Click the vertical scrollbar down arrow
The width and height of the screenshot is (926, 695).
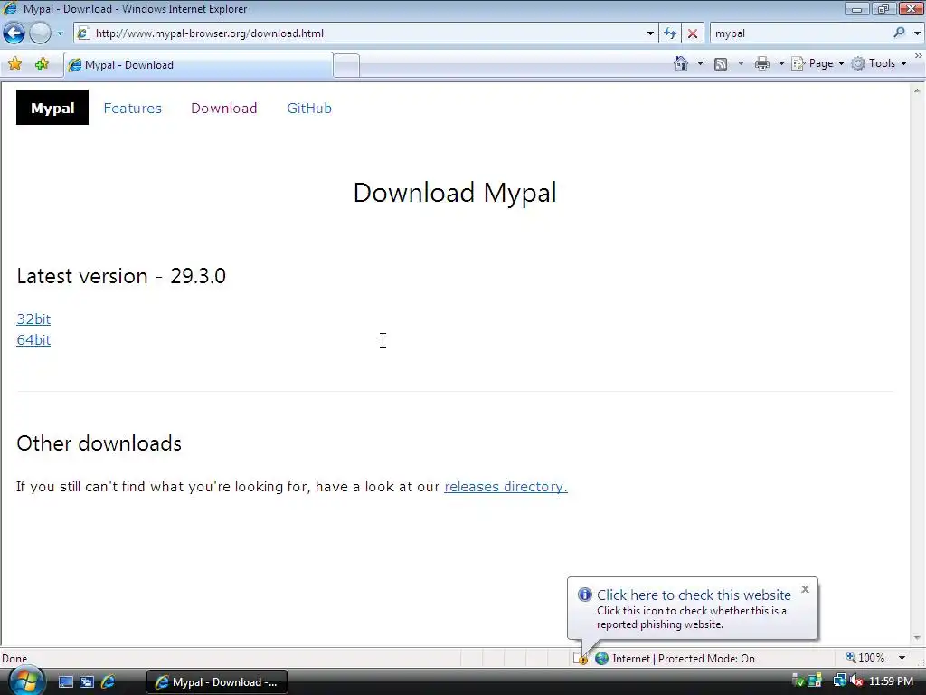(917, 638)
